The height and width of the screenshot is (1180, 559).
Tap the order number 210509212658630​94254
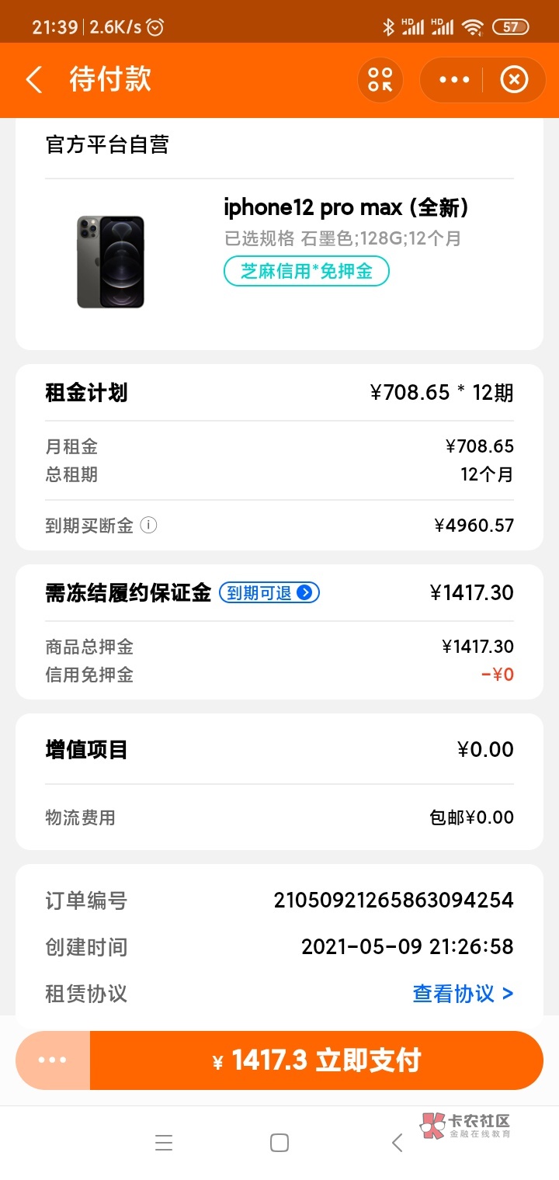click(x=393, y=901)
